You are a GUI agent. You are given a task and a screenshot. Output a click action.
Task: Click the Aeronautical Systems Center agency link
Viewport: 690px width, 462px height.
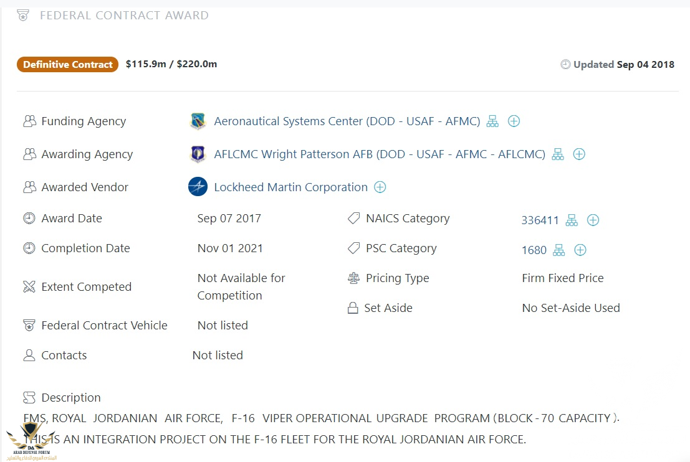pyautogui.click(x=347, y=121)
